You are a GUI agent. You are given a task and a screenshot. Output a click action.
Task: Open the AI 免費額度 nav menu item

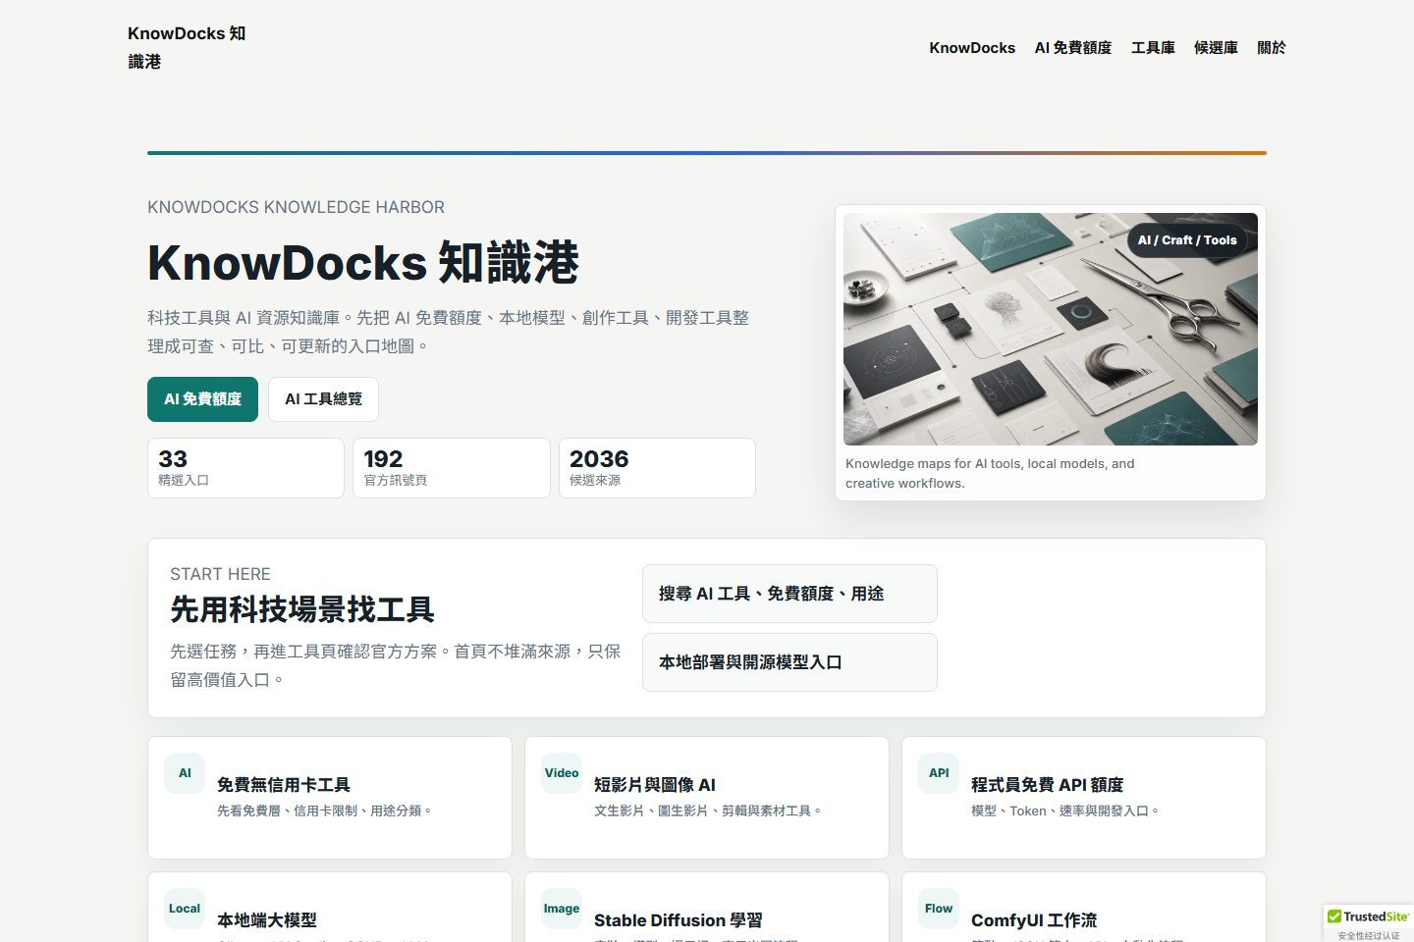pyautogui.click(x=1073, y=47)
